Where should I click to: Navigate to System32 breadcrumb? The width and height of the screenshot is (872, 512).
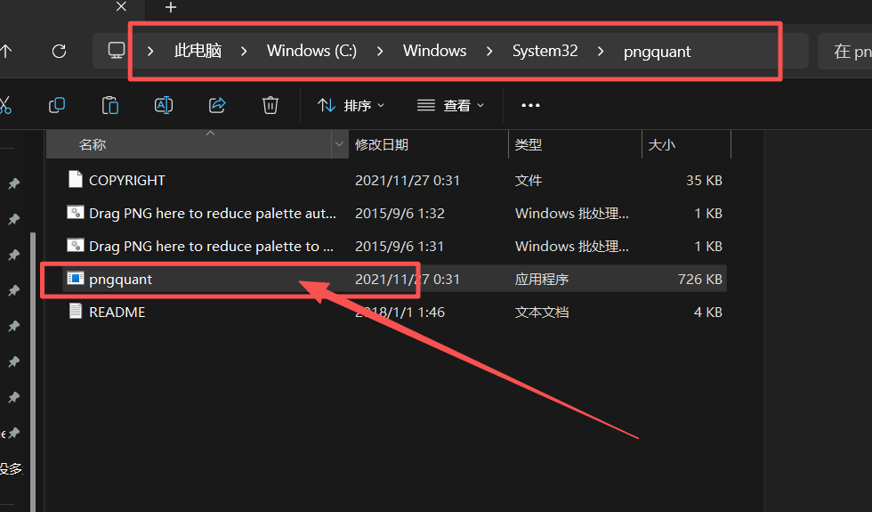[x=545, y=52]
